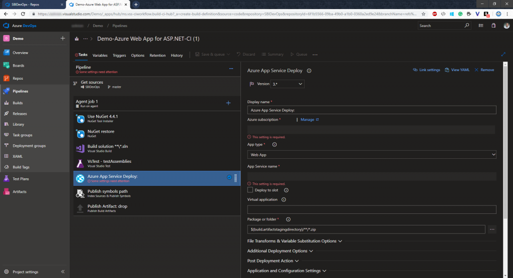The height and width of the screenshot is (278, 513).
Task: Switch to the Retention tab
Action: pos(157,55)
